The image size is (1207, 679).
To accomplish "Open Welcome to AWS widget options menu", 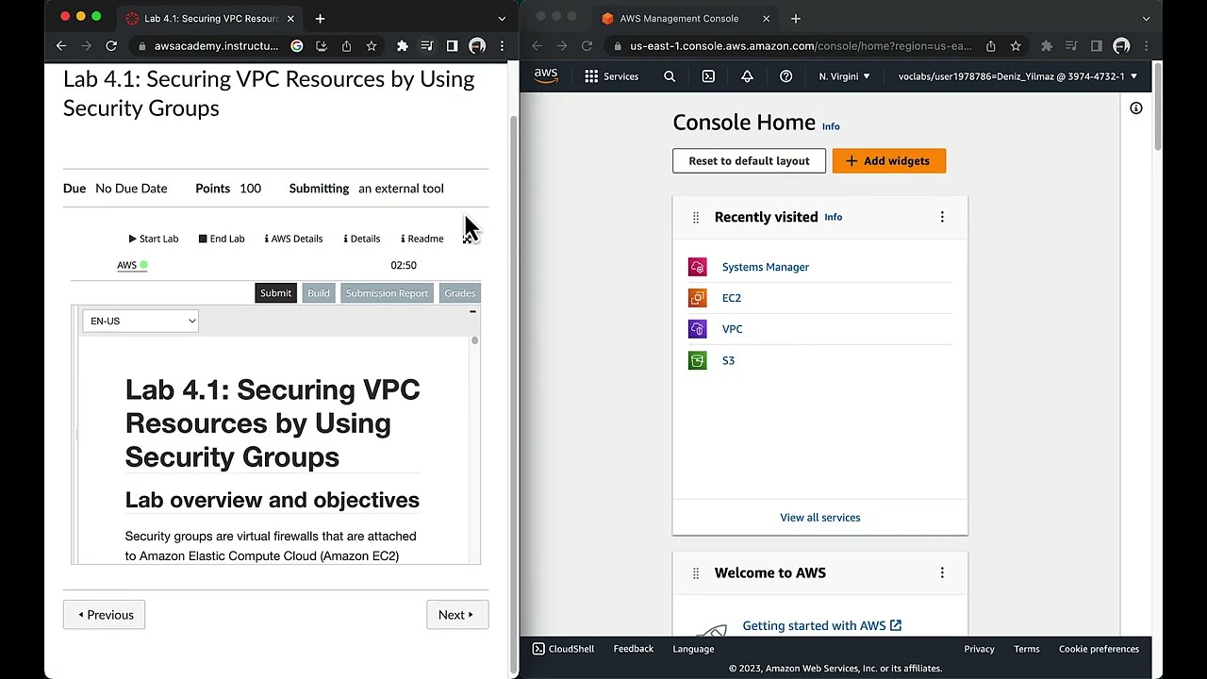I will pos(941,572).
